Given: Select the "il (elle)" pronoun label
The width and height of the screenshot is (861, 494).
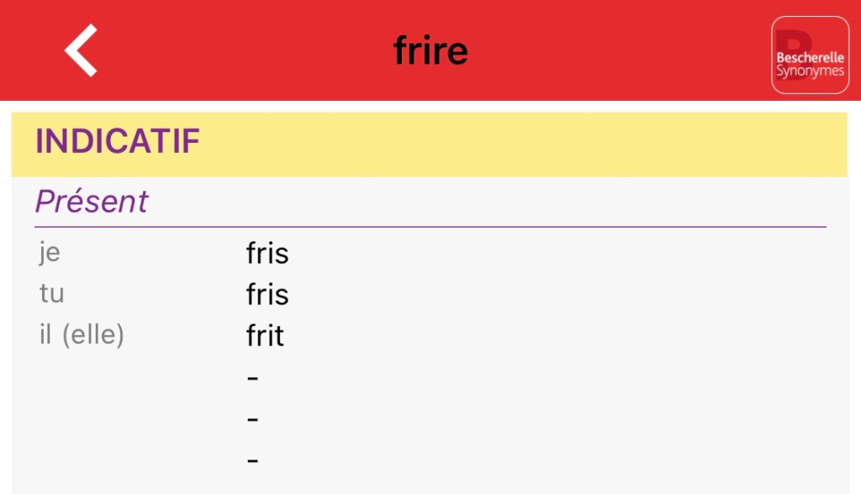Looking at the screenshot, I should pyautogui.click(x=82, y=335).
